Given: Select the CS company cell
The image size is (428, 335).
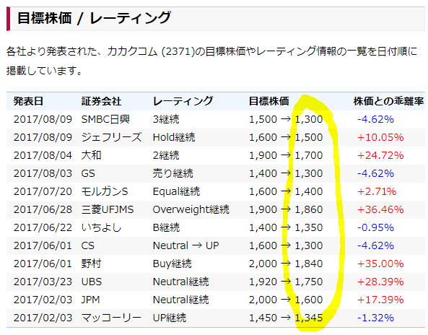Looking at the screenshot, I should click(x=87, y=245).
